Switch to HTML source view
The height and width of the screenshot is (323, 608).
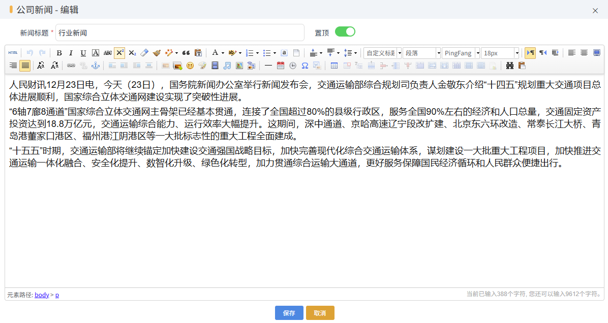[x=13, y=53]
